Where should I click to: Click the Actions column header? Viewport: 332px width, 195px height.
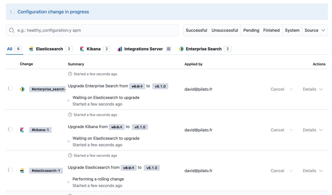[319, 64]
